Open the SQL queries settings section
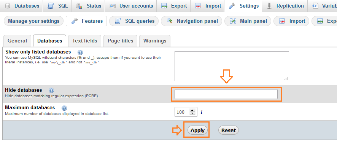The width and height of the screenshot is (337, 143). 134,21
